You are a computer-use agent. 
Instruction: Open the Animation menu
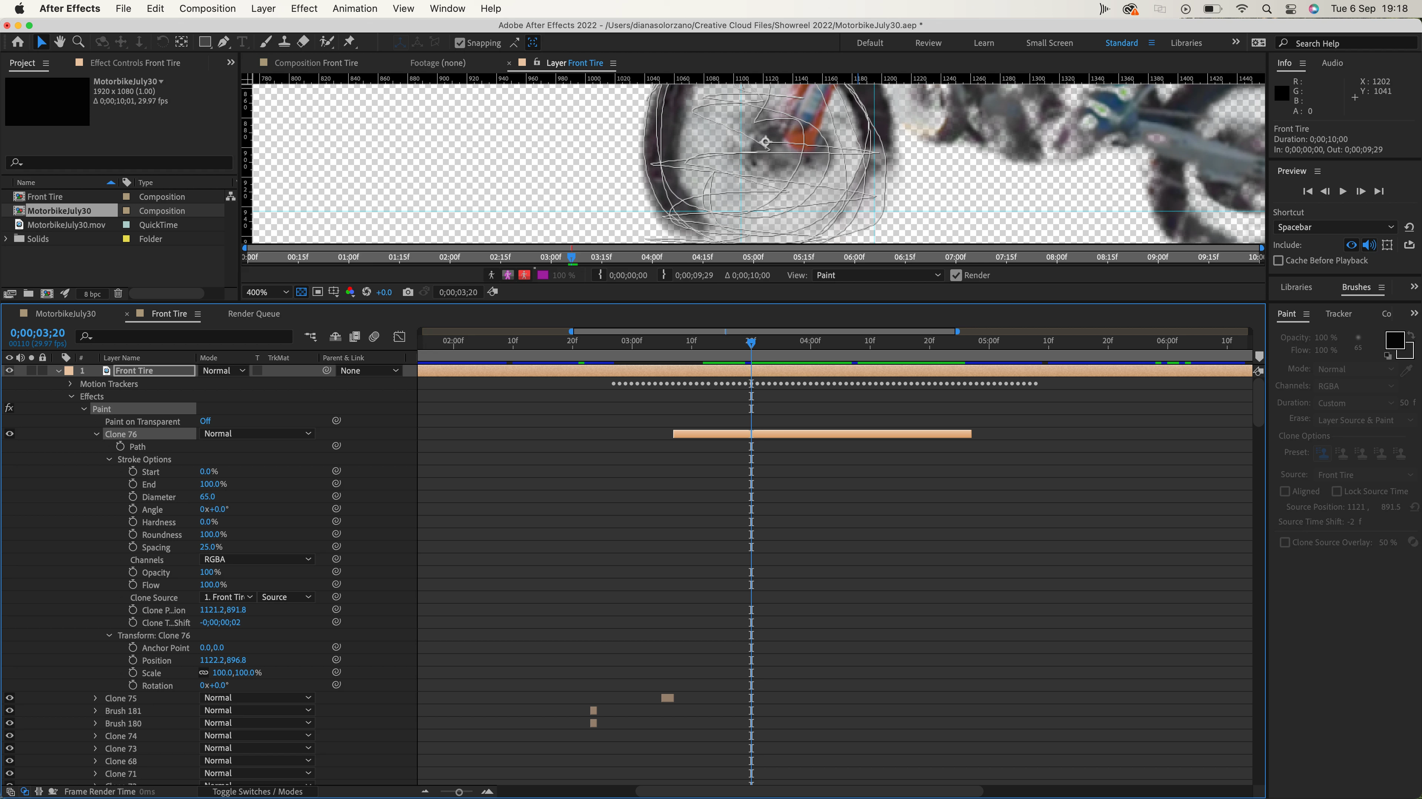pyautogui.click(x=354, y=8)
